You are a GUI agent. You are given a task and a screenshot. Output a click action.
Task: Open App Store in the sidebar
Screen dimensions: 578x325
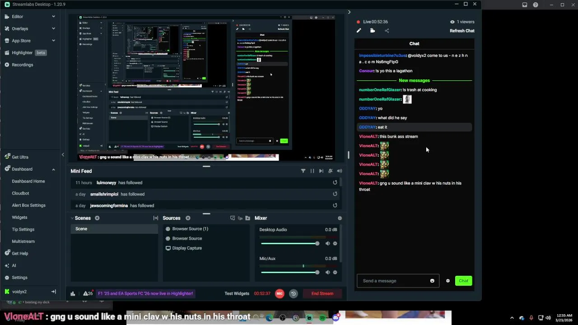(x=21, y=41)
